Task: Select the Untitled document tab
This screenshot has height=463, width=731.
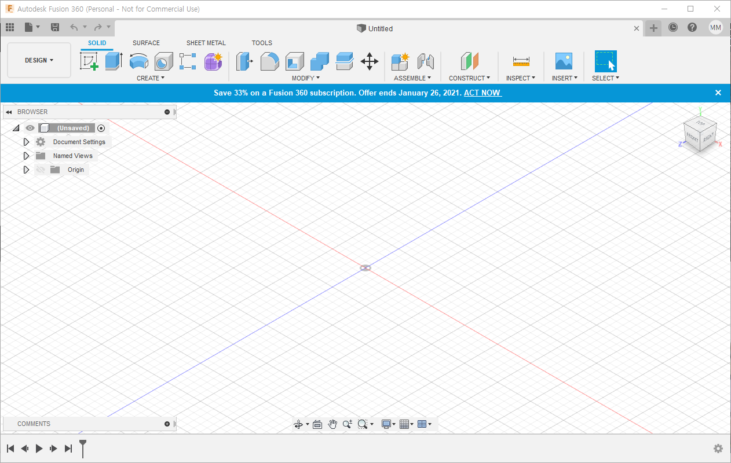Action: click(x=375, y=28)
